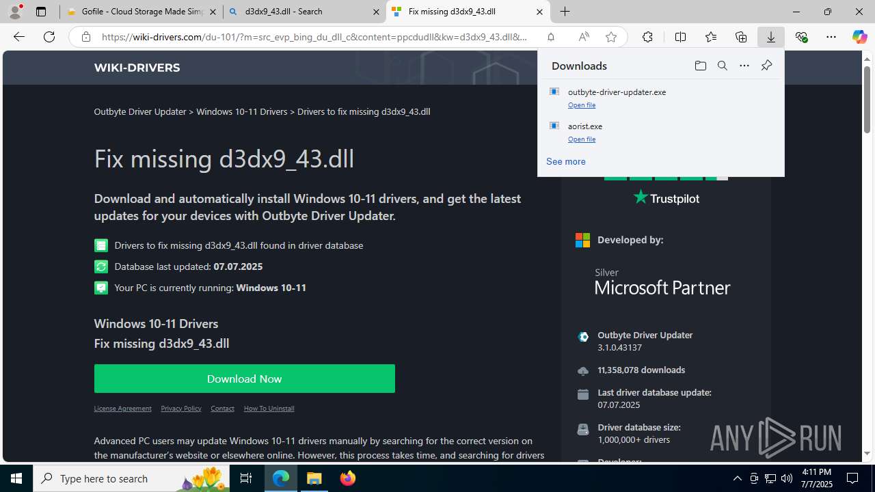Select the Fix missing d3dx9_43.dll tab
Screen dimensions: 875x492
468,12
